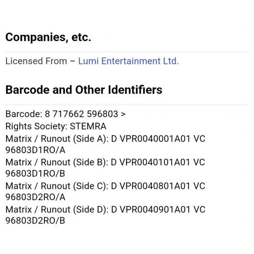Click the VPR0040901A01 matrix code
Viewport: 254px width, 254px height.
[x=155, y=209]
